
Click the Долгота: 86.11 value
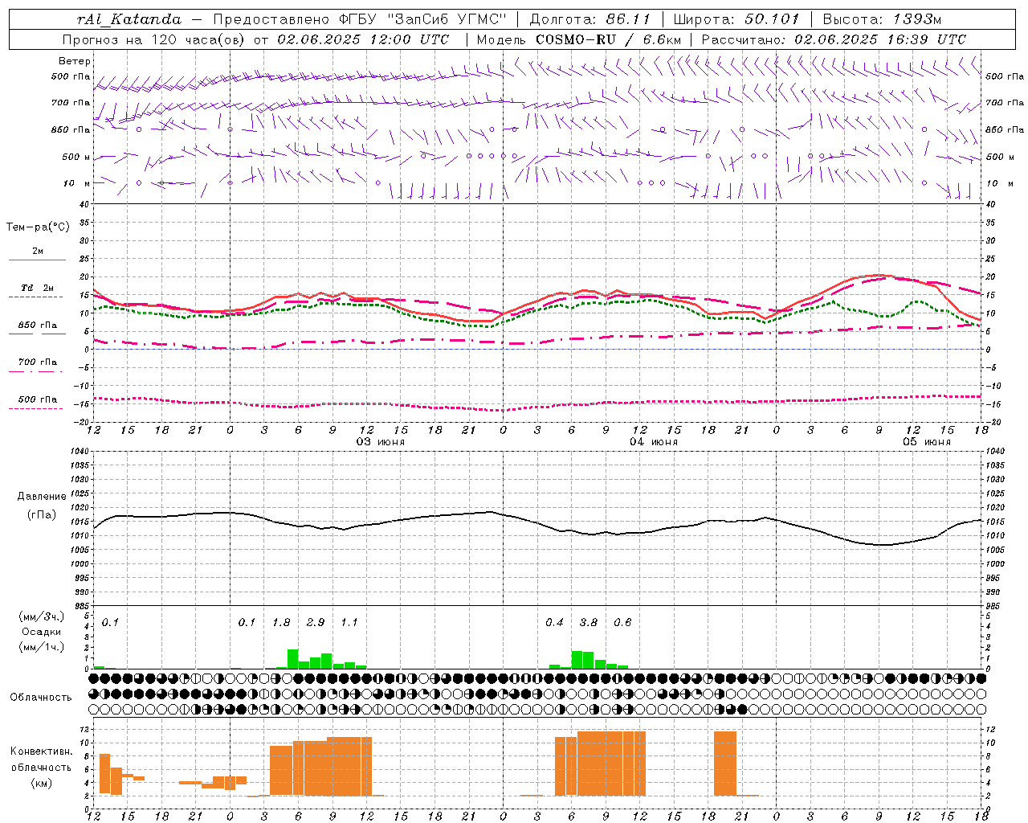589,19
